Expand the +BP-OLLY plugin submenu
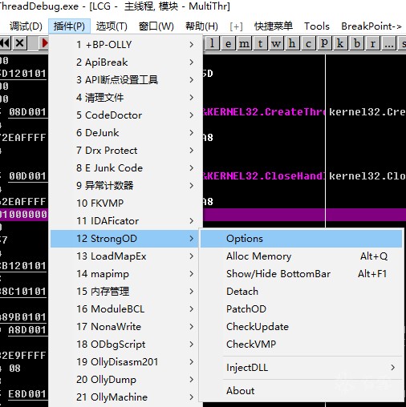The width and height of the screenshot is (406, 407). (124, 44)
